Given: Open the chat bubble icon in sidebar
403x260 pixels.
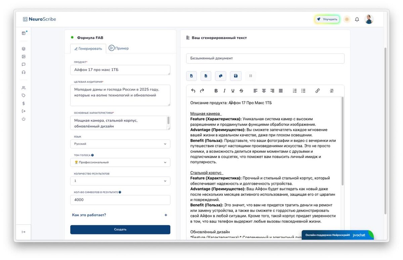Looking at the screenshot, I should [24, 64].
